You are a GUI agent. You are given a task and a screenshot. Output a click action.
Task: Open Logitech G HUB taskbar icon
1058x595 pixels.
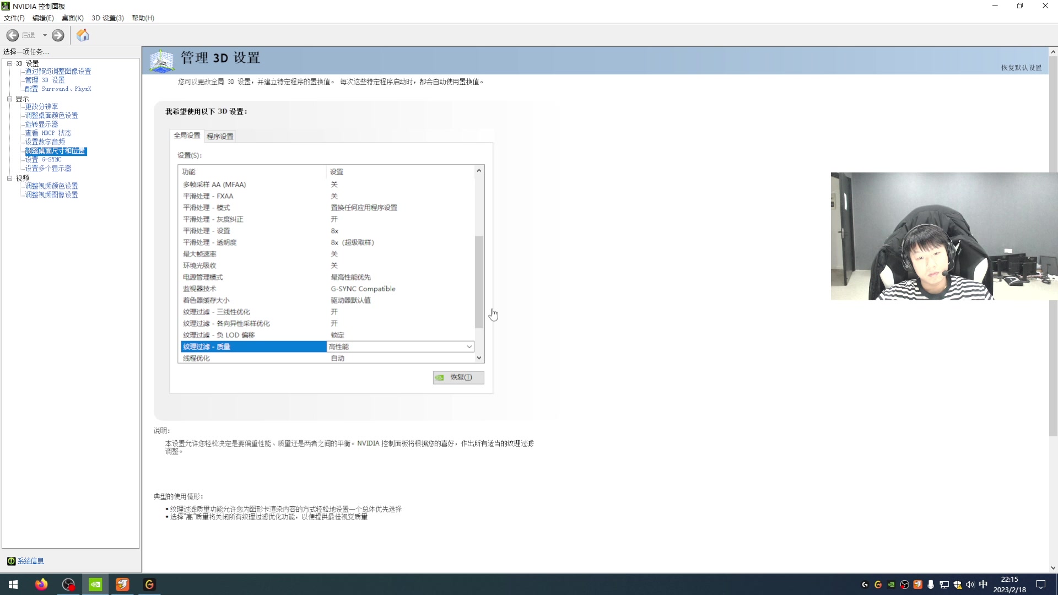point(149,585)
